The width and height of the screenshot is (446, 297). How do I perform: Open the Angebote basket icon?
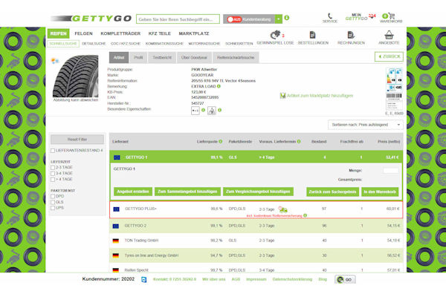(389, 35)
